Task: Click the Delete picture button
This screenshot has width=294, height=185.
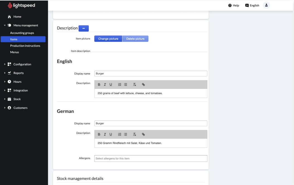Action: pyautogui.click(x=135, y=39)
